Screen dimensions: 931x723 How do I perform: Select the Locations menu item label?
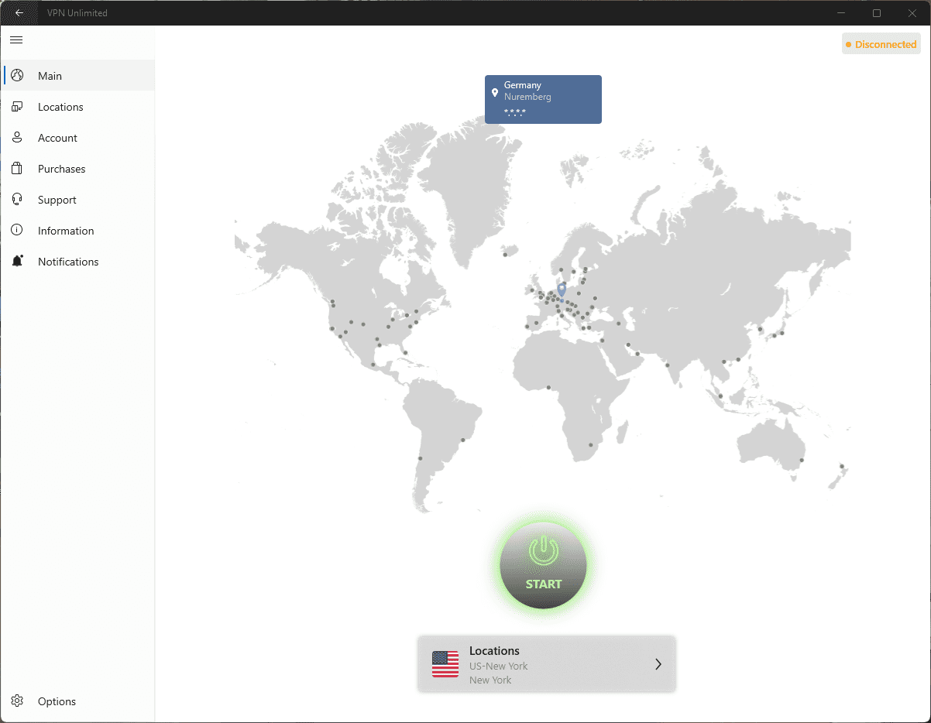(x=60, y=107)
